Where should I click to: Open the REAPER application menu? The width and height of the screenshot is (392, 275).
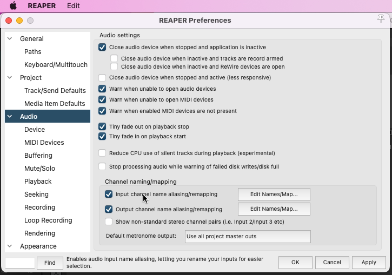point(42,5)
